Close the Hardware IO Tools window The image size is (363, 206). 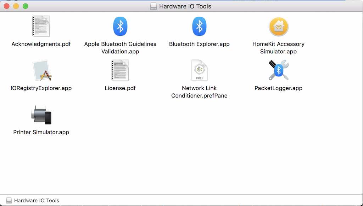point(6,6)
